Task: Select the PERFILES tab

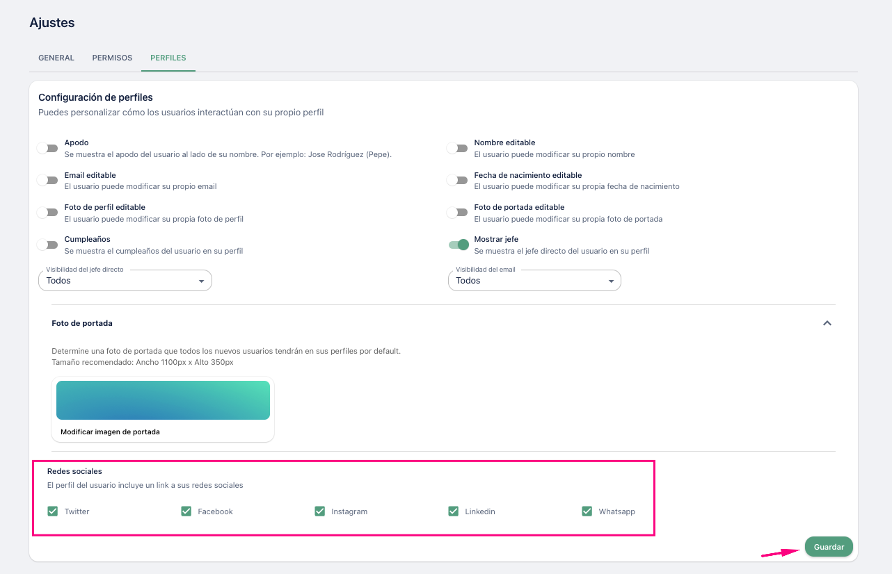Action: coord(168,58)
